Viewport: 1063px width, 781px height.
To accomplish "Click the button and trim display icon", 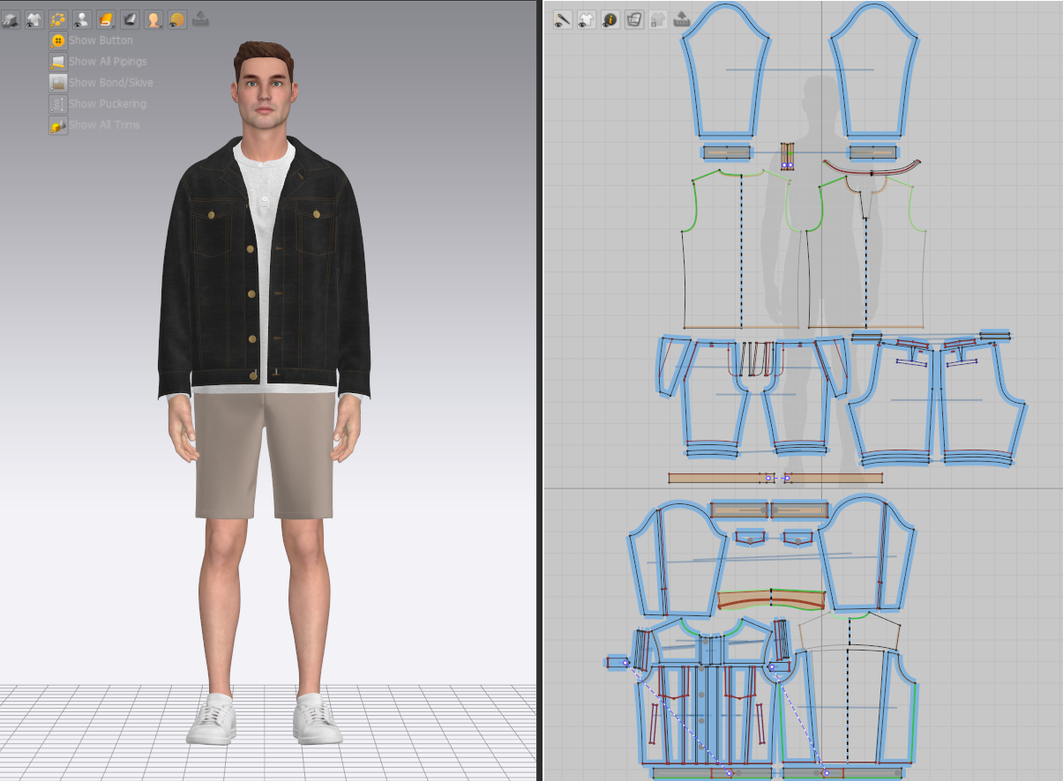I will click(x=58, y=19).
